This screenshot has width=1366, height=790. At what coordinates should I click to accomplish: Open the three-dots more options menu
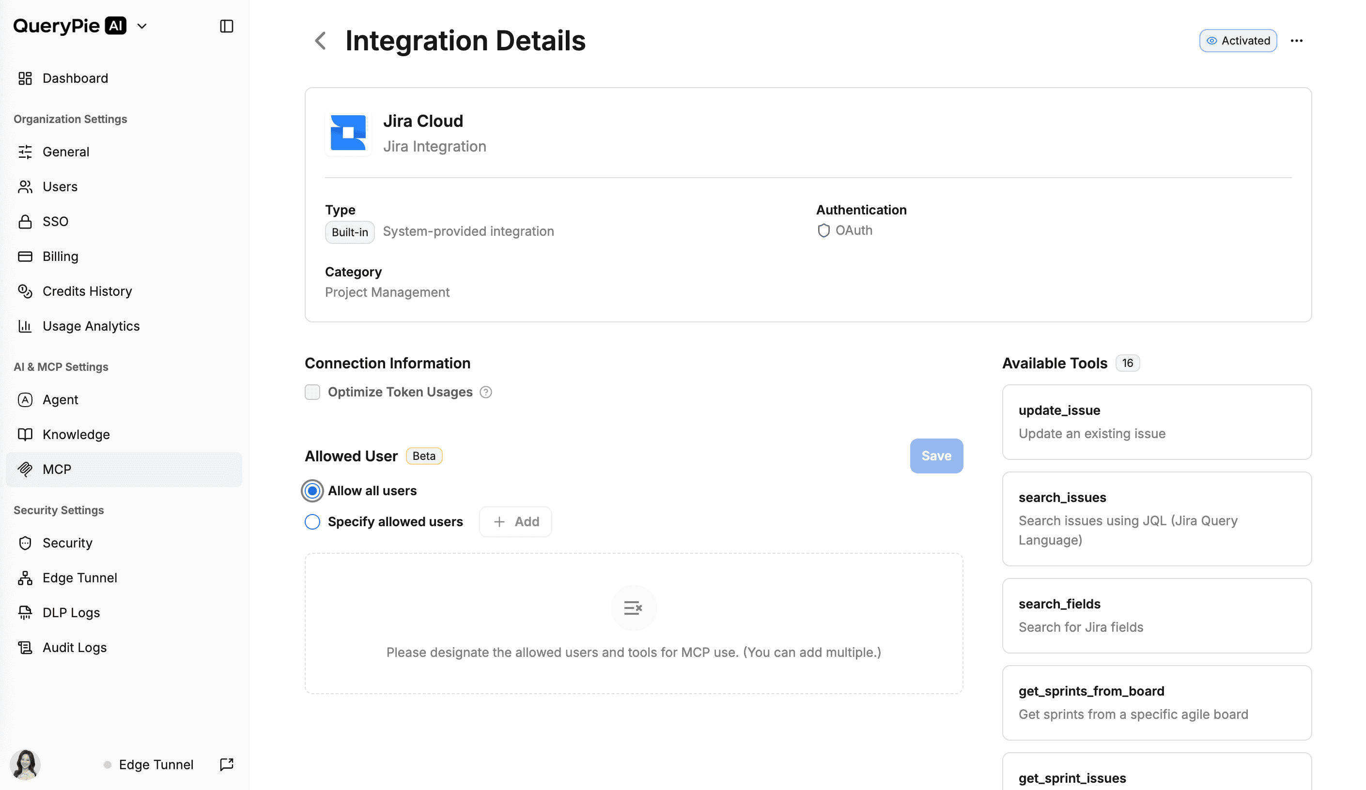1296,41
